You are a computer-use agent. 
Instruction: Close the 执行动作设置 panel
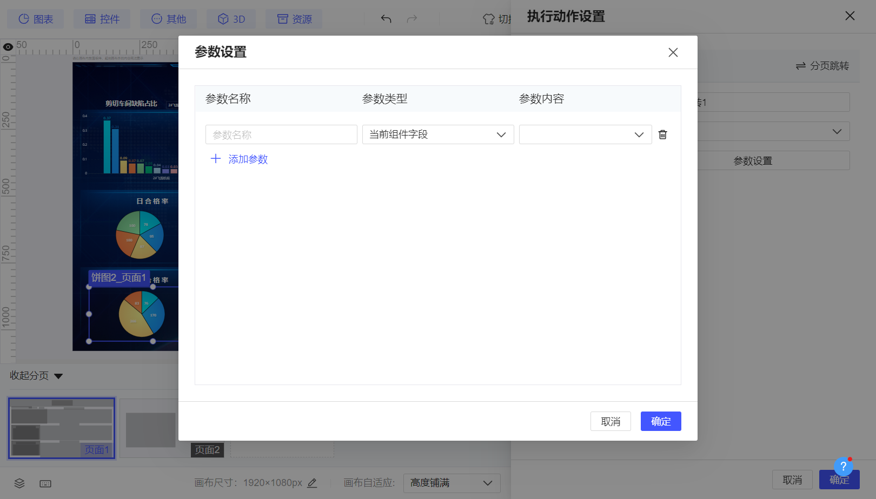pos(850,16)
